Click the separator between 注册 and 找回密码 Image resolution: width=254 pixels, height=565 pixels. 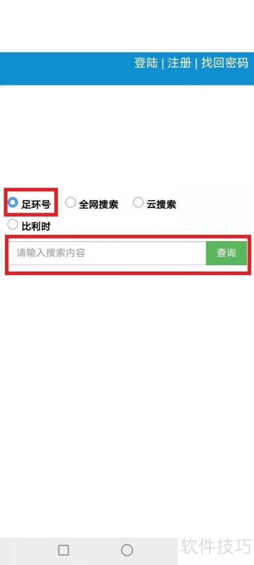click(x=196, y=64)
